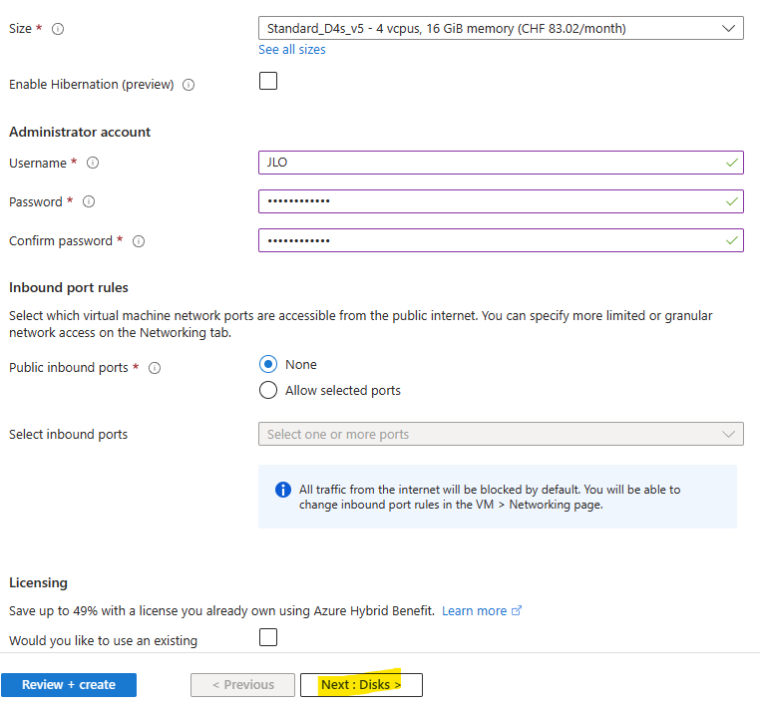Click the info icon next to Size
Image resolution: width=760 pixels, height=710 pixels.
pos(58,29)
